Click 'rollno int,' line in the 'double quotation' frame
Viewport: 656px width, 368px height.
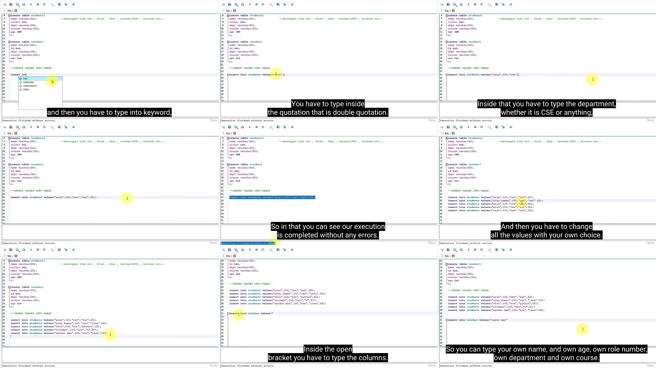coord(238,22)
